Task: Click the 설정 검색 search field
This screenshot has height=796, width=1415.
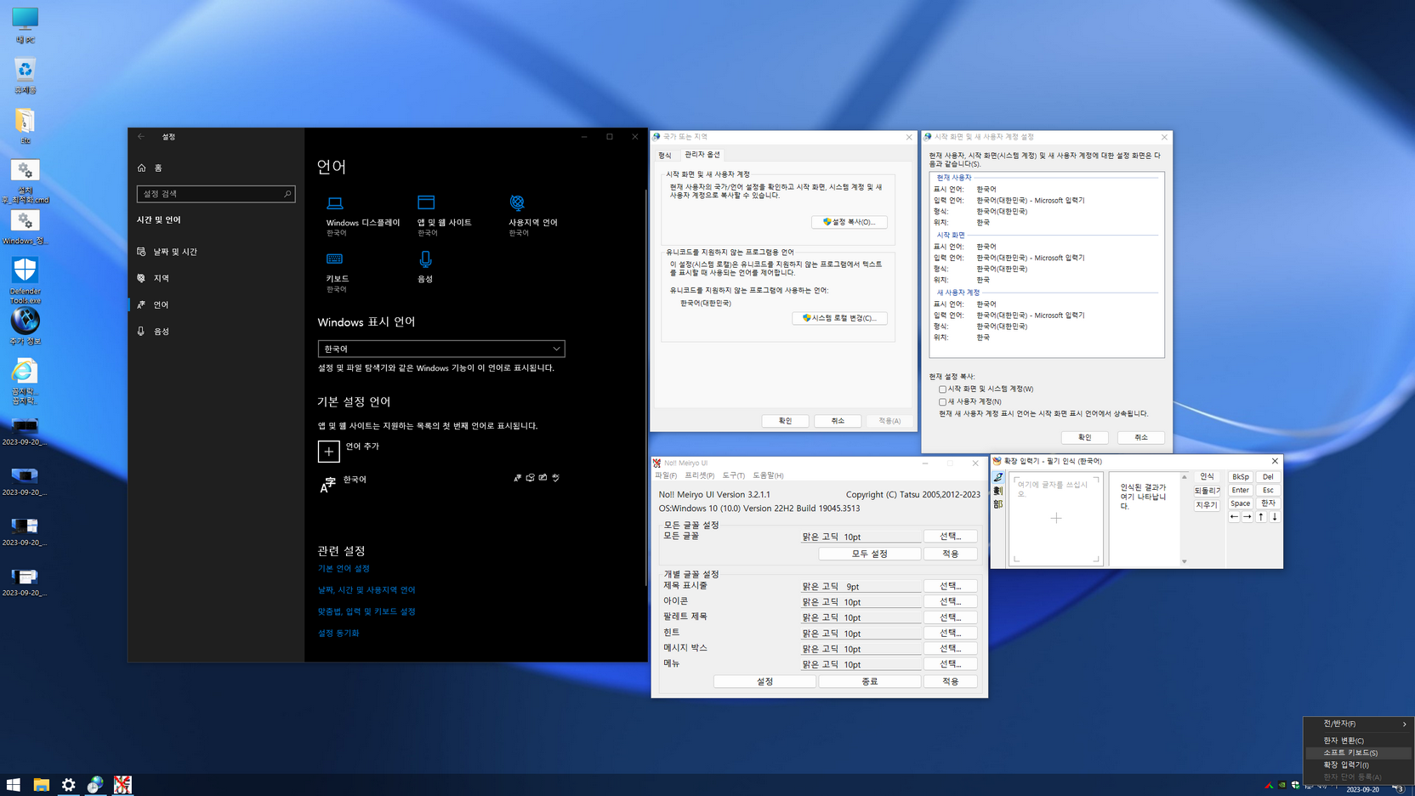Action: [x=216, y=194]
